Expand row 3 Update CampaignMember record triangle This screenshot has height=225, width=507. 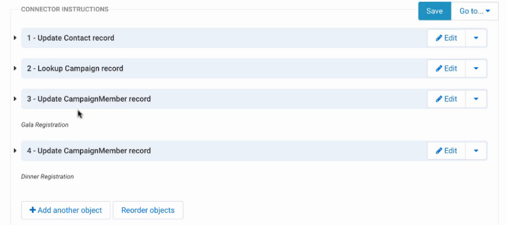click(x=15, y=99)
